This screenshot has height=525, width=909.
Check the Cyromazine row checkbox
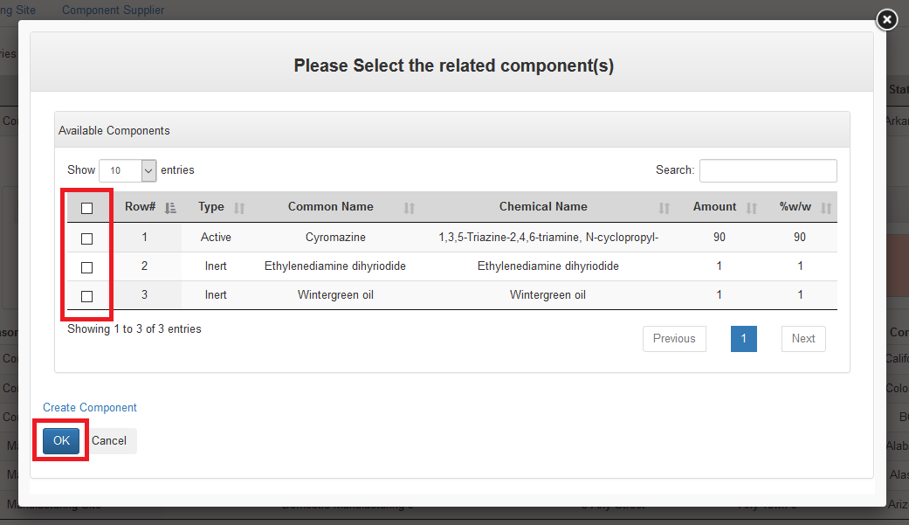pyautogui.click(x=86, y=238)
